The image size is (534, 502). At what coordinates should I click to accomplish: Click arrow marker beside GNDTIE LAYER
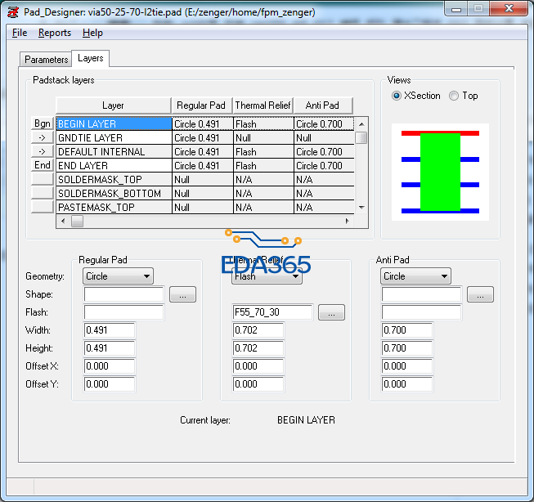tap(43, 138)
